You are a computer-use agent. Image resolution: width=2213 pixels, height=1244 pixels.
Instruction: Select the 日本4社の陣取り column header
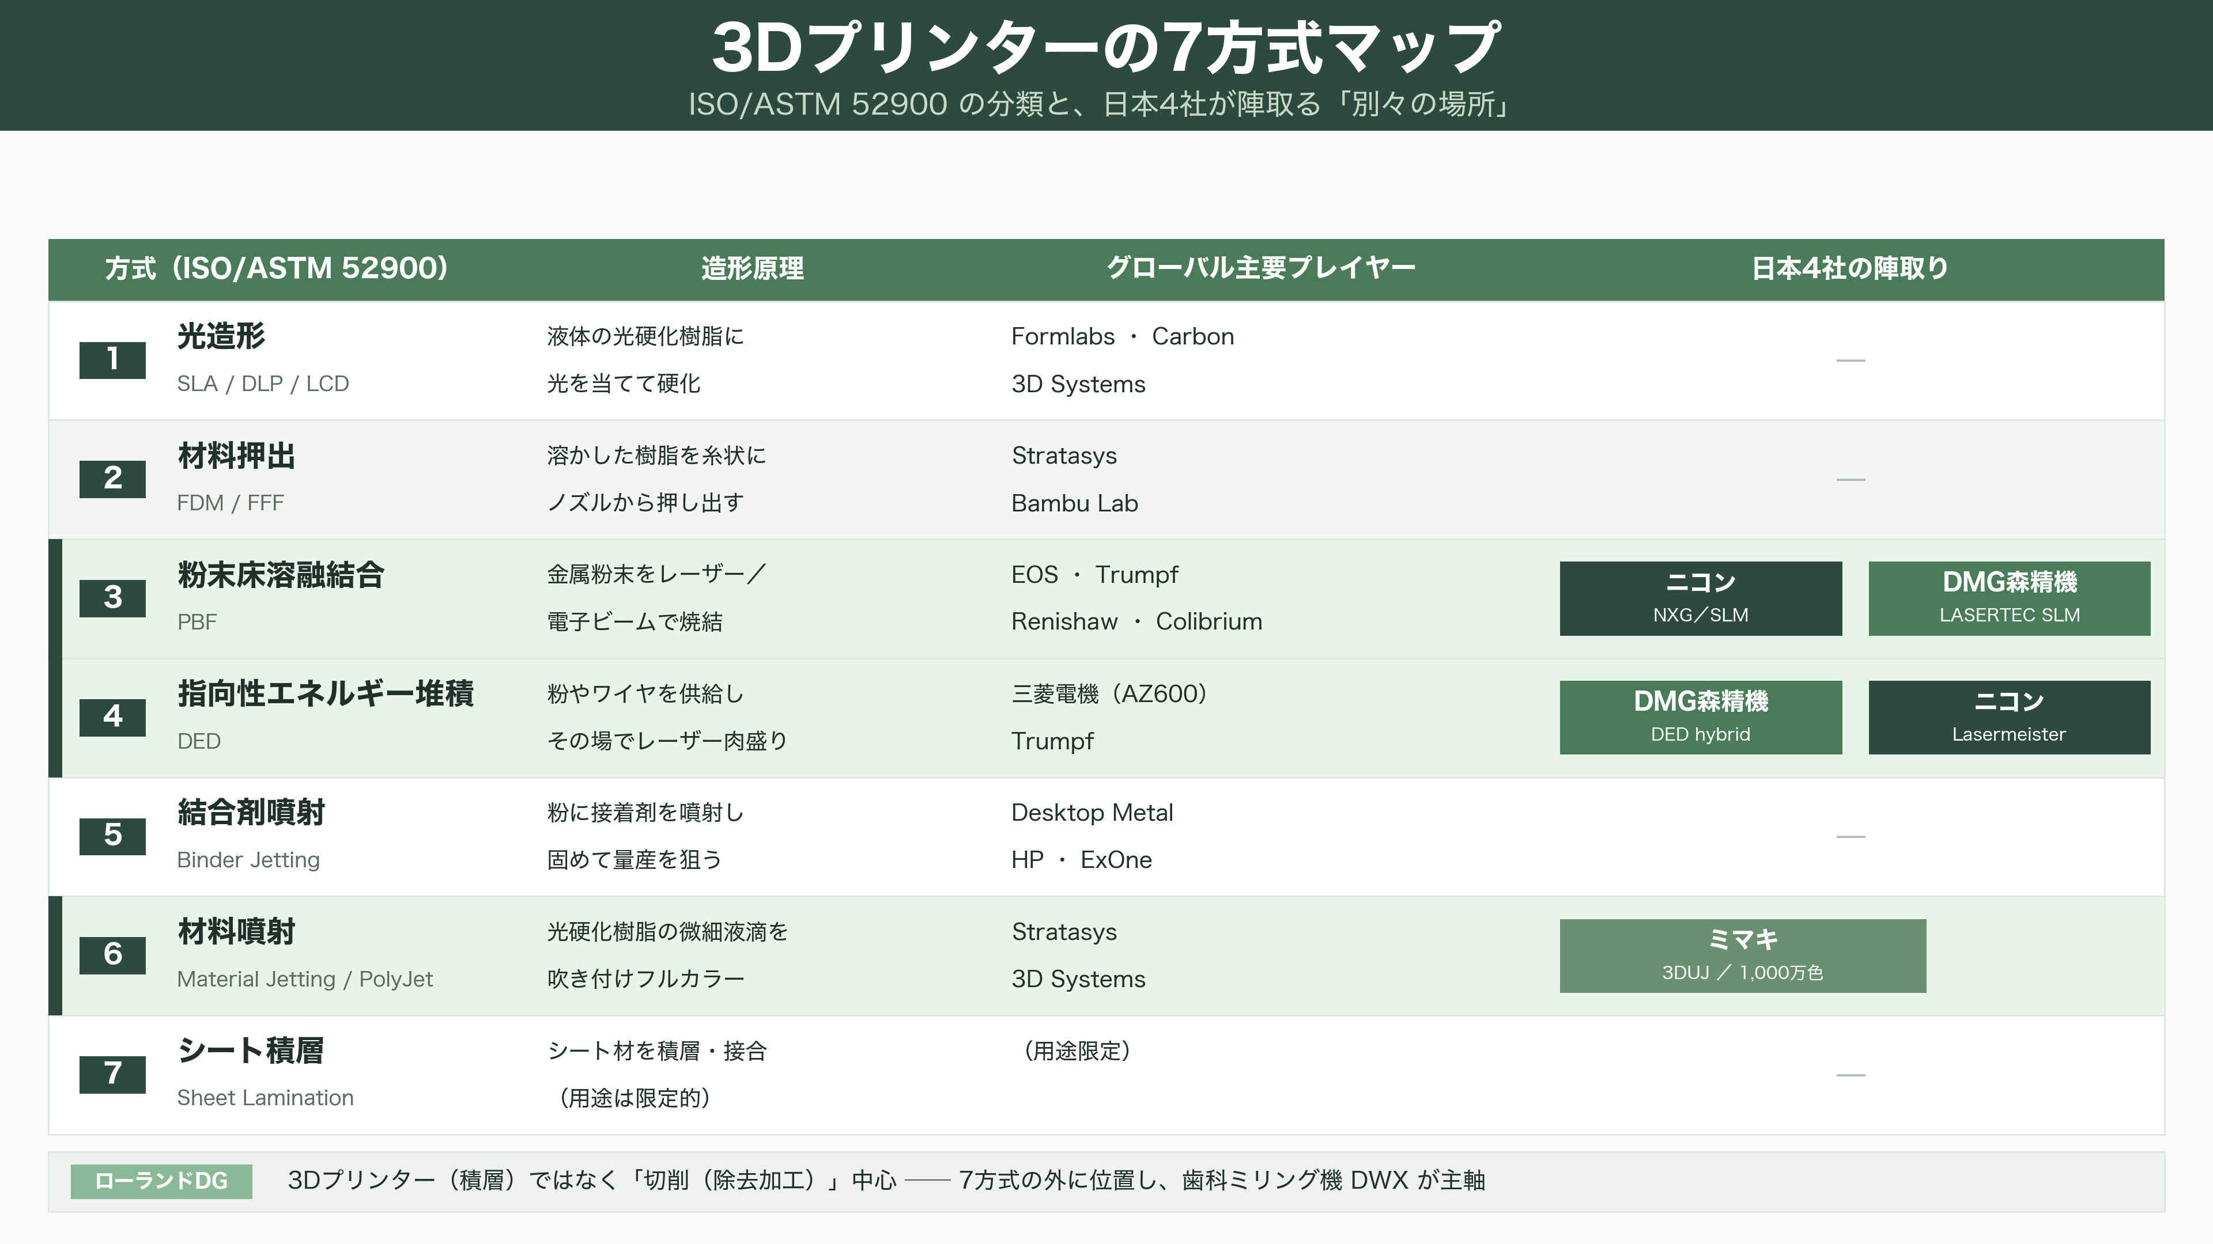(x=1851, y=269)
